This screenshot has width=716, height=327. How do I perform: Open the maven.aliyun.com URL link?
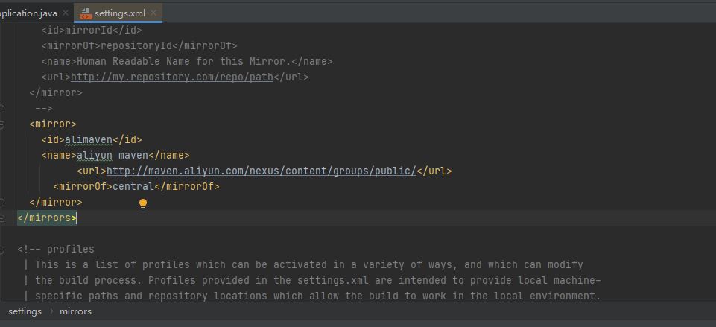(262, 171)
